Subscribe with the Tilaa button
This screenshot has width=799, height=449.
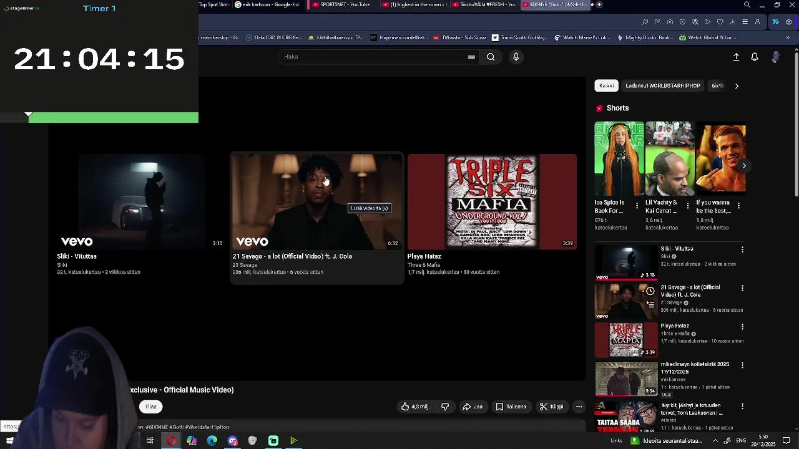(x=151, y=407)
